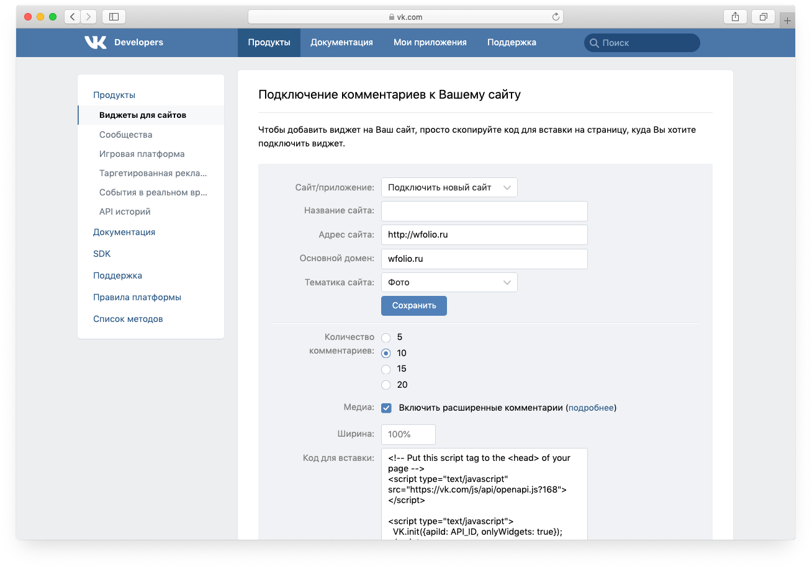Viewport: 812px width, 567px height.
Task: Click the page heading about comments
Action: point(389,95)
